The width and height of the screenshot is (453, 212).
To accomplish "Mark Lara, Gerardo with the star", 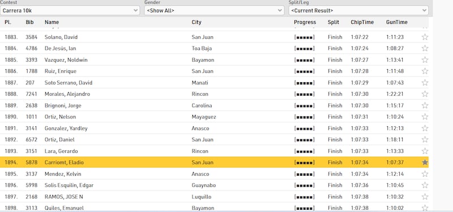I will click(x=425, y=151).
